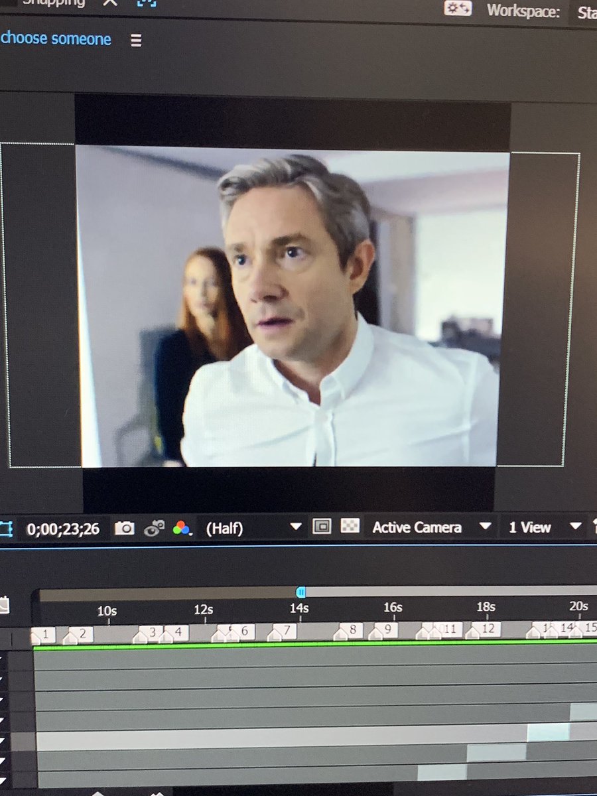Select the "choose someone" composition tab

(56, 38)
